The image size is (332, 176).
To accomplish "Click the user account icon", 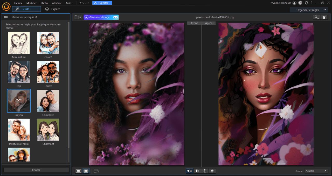I will [x=294, y=3].
